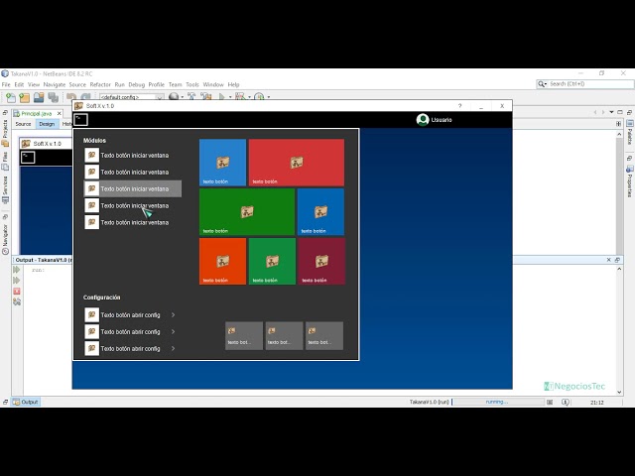The image size is (635, 476).
Task: Expand the Run Project dropdown arrow
Action: pos(230,97)
